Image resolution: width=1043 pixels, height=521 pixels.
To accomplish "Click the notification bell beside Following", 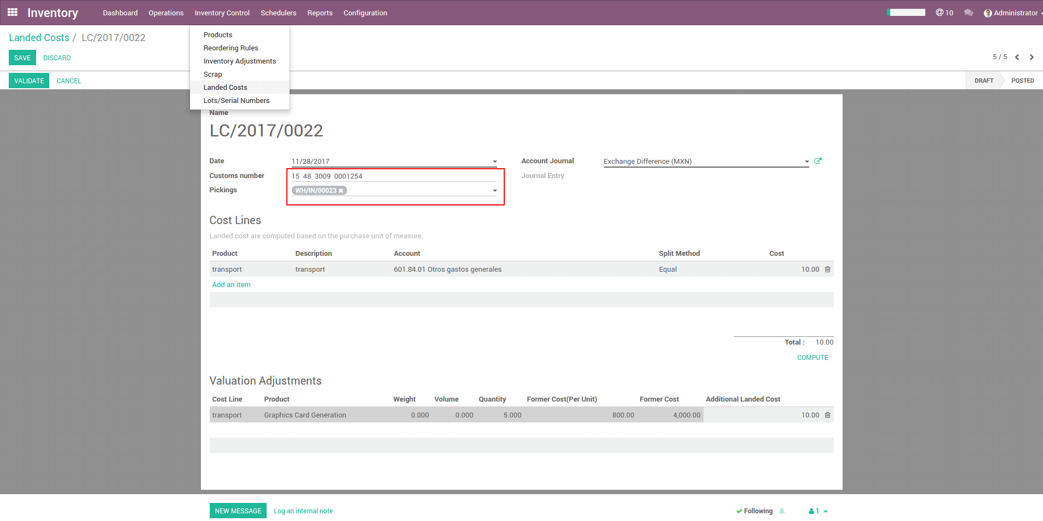I will click(x=782, y=511).
